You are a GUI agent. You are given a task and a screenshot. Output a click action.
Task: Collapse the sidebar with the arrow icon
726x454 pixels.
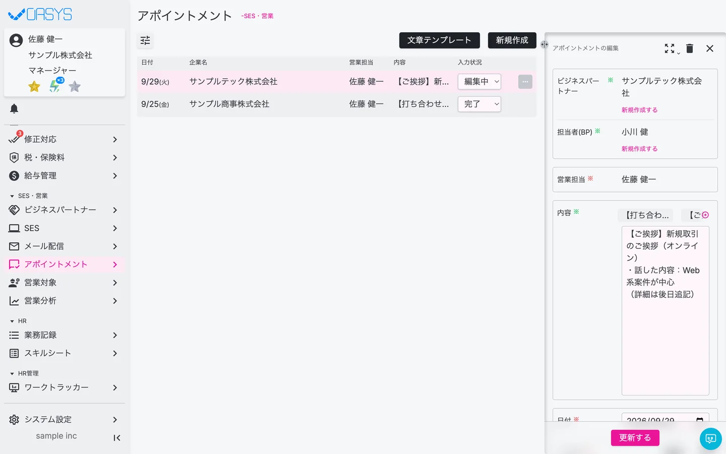(x=117, y=438)
